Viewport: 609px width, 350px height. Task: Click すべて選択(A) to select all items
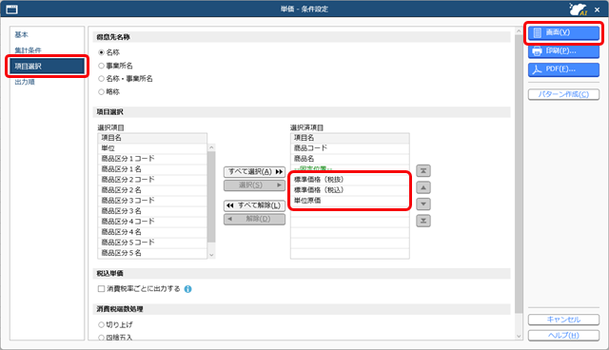(254, 171)
